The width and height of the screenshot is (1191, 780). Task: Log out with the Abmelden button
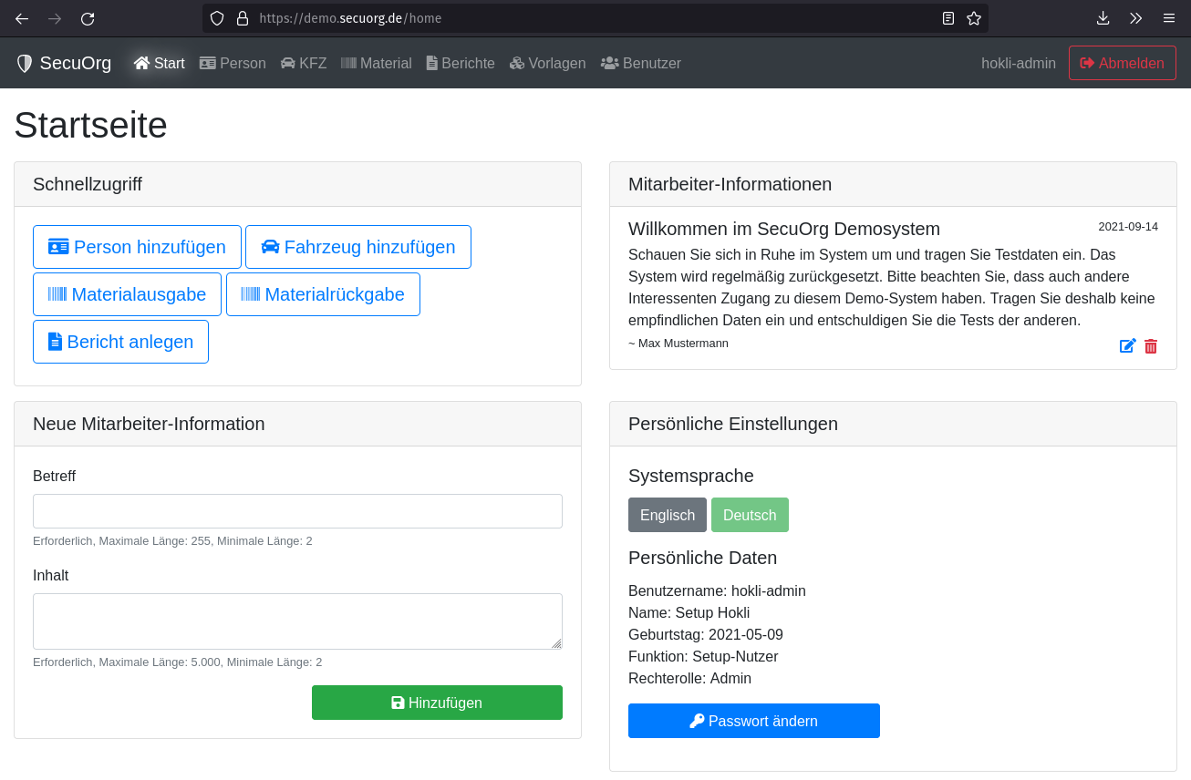(x=1123, y=63)
